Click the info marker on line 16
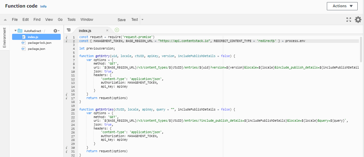364x157 pixels. [66, 94]
